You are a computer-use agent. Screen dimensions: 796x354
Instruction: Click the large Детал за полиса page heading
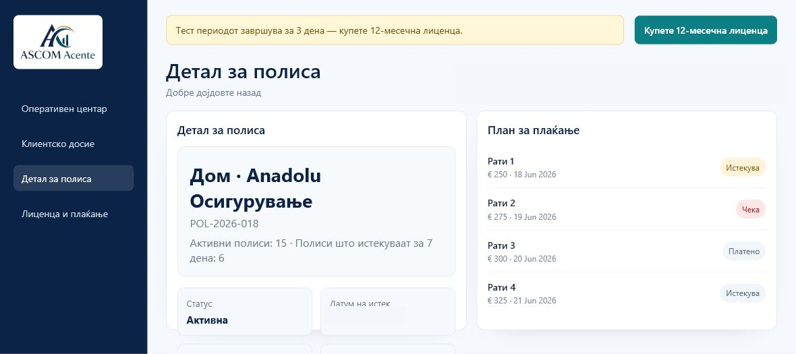(x=243, y=71)
